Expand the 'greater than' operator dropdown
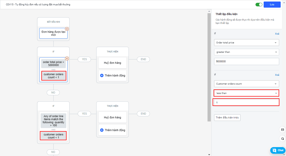 (x=246, y=52)
